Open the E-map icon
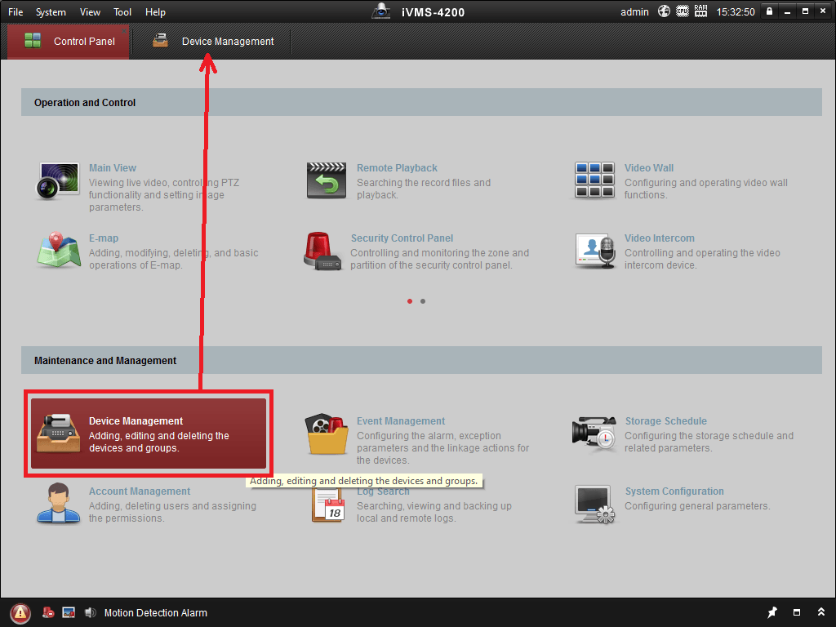Screen dimensions: 836x627 pos(59,250)
